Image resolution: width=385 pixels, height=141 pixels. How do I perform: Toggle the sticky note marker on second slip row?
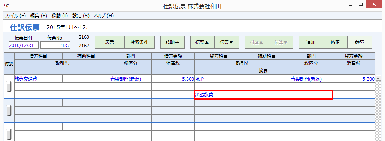tap(9, 111)
